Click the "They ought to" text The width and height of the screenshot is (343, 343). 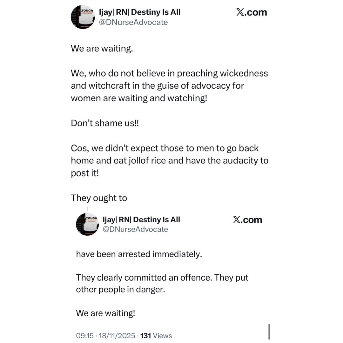point(99,198)
